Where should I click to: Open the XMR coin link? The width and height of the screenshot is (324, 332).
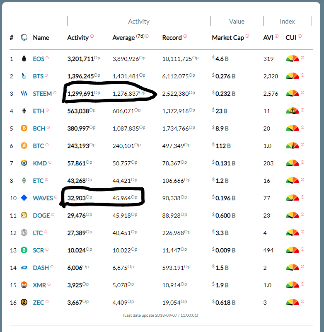click(x=39, y=285)
